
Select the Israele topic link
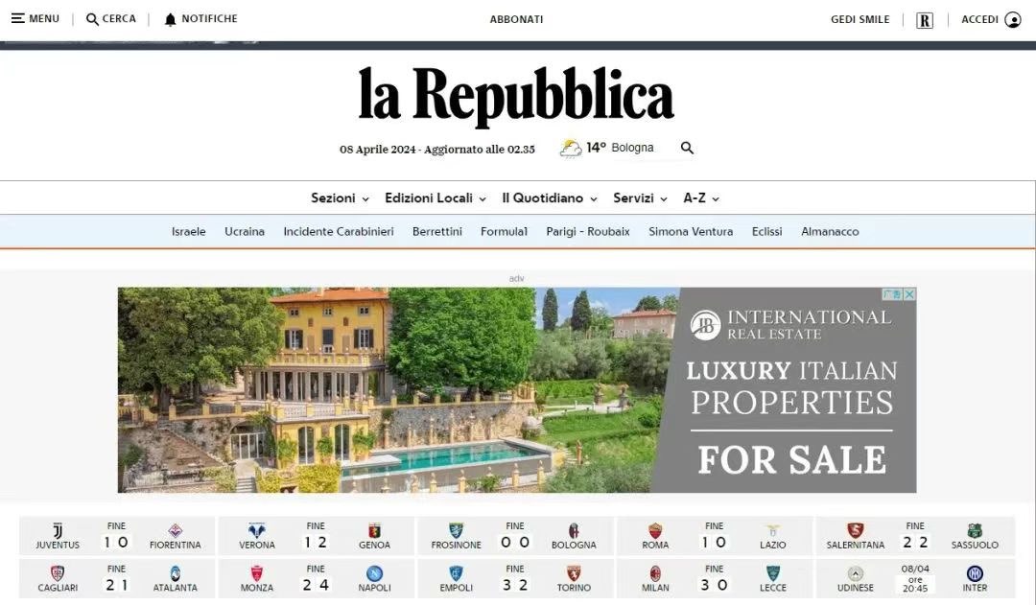[x=188, y=232]
